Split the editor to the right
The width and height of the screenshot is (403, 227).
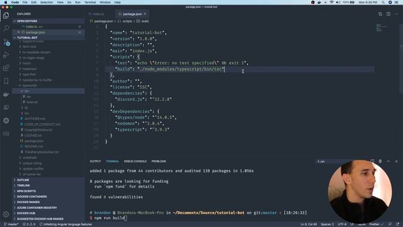click(389, 14)
